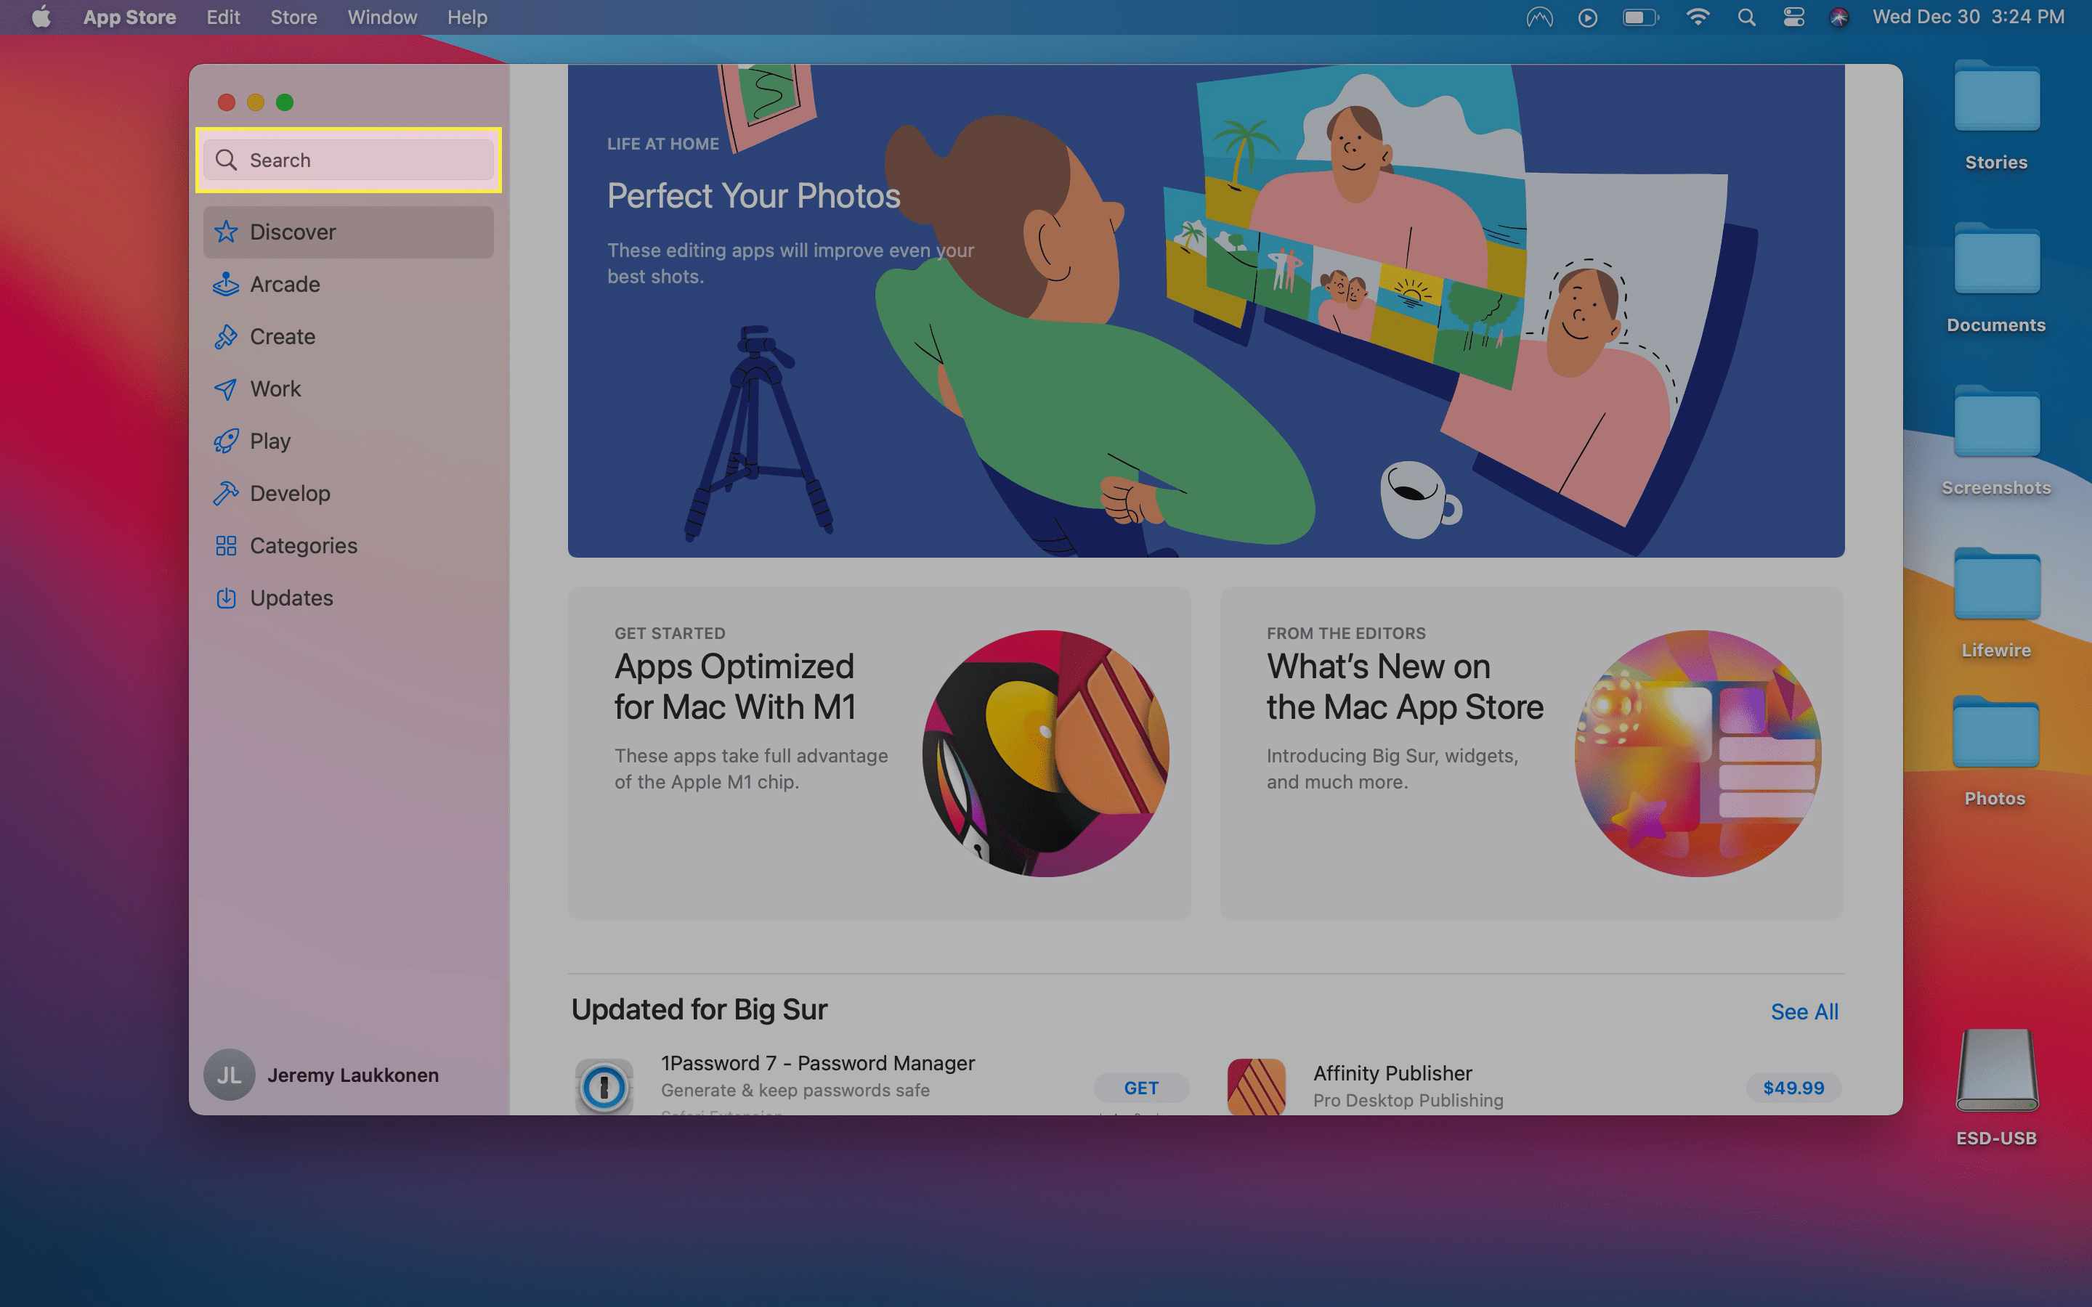Click the Play rocket icon
Screen dimensions: 2092x1307
point(226,441)
